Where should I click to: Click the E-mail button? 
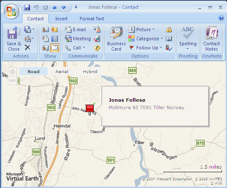[75, 29]
